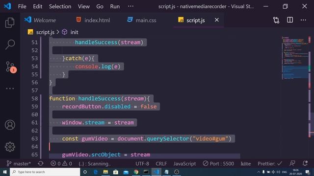Open More Actions ellipsis for editor
The height and width of the screenshot is (176, 314).
303,20
